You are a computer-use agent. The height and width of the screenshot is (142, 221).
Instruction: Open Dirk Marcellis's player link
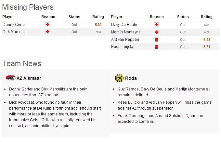[x=15, y=32]
